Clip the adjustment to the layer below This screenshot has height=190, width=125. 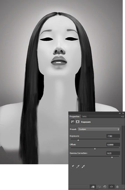pyautogui.click(x=93, y=187)
